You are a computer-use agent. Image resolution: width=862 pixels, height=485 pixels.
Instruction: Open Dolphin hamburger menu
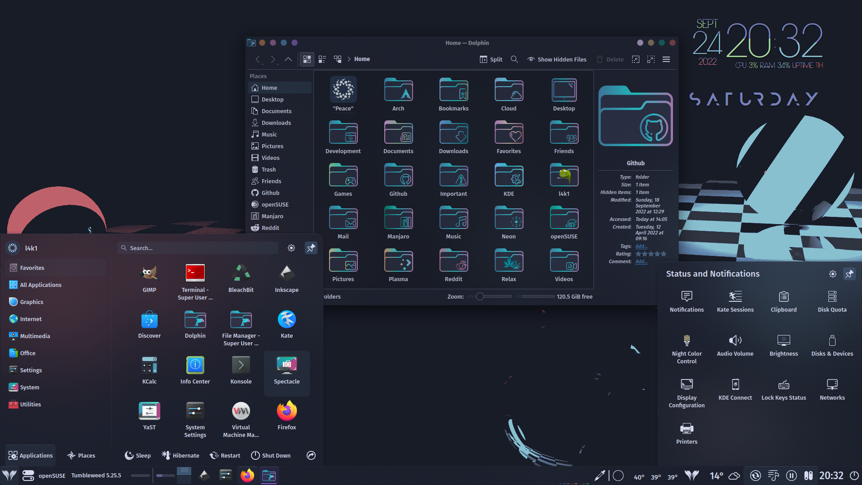tap(666, 59)
